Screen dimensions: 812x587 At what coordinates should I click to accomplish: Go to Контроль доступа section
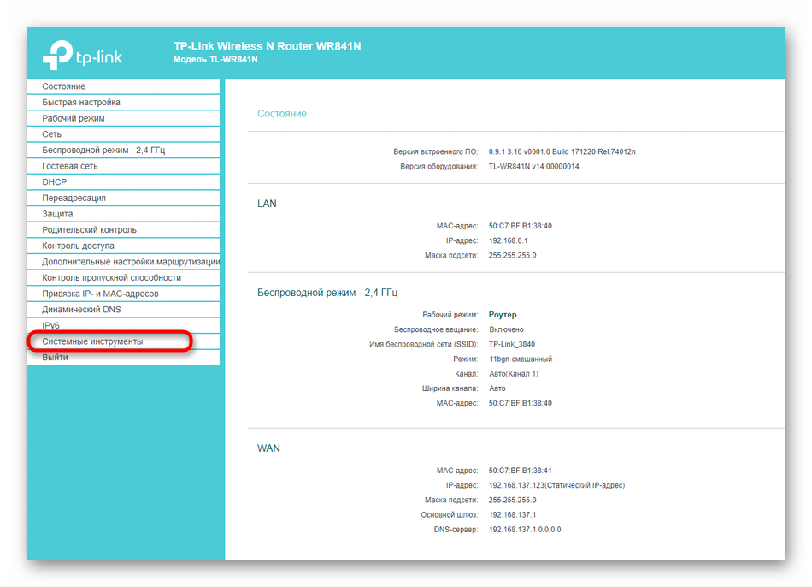tap(78, 246)
